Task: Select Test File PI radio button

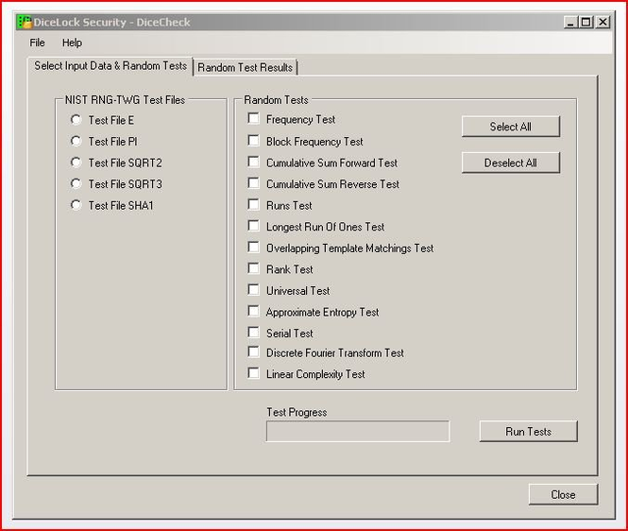Action: [x=76, y=141]
